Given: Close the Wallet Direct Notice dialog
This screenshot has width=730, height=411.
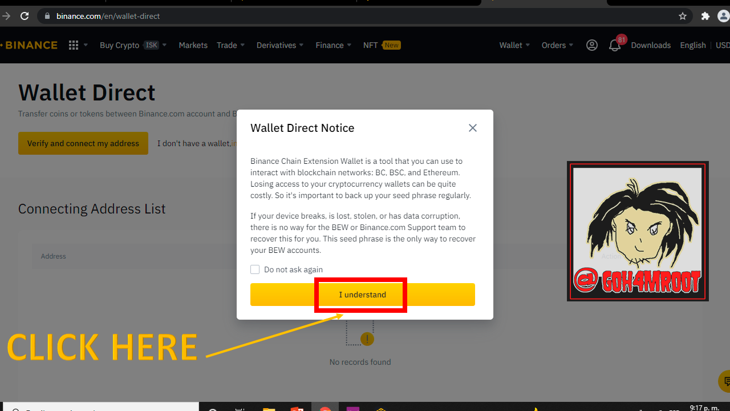Looking at the screenshot, I should click(x=473, y=128).
